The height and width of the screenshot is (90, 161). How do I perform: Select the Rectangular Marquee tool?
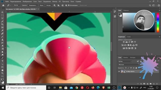(x=2, y=15)
